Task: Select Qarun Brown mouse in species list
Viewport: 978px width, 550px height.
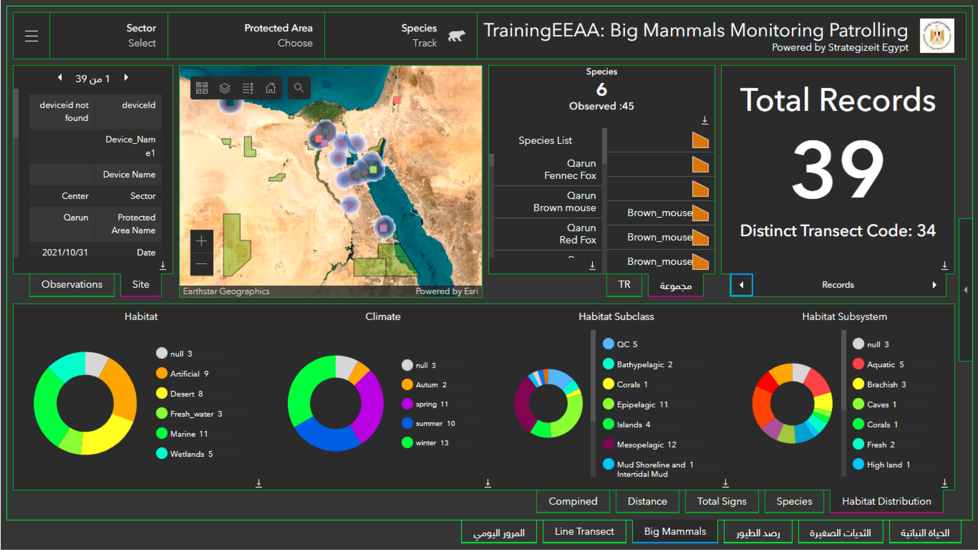Action: pyautogui.click(x=548, y=202)
